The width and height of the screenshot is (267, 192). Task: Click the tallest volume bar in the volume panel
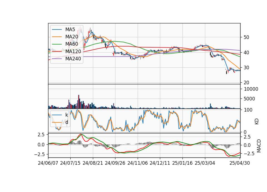pos(79,102)
